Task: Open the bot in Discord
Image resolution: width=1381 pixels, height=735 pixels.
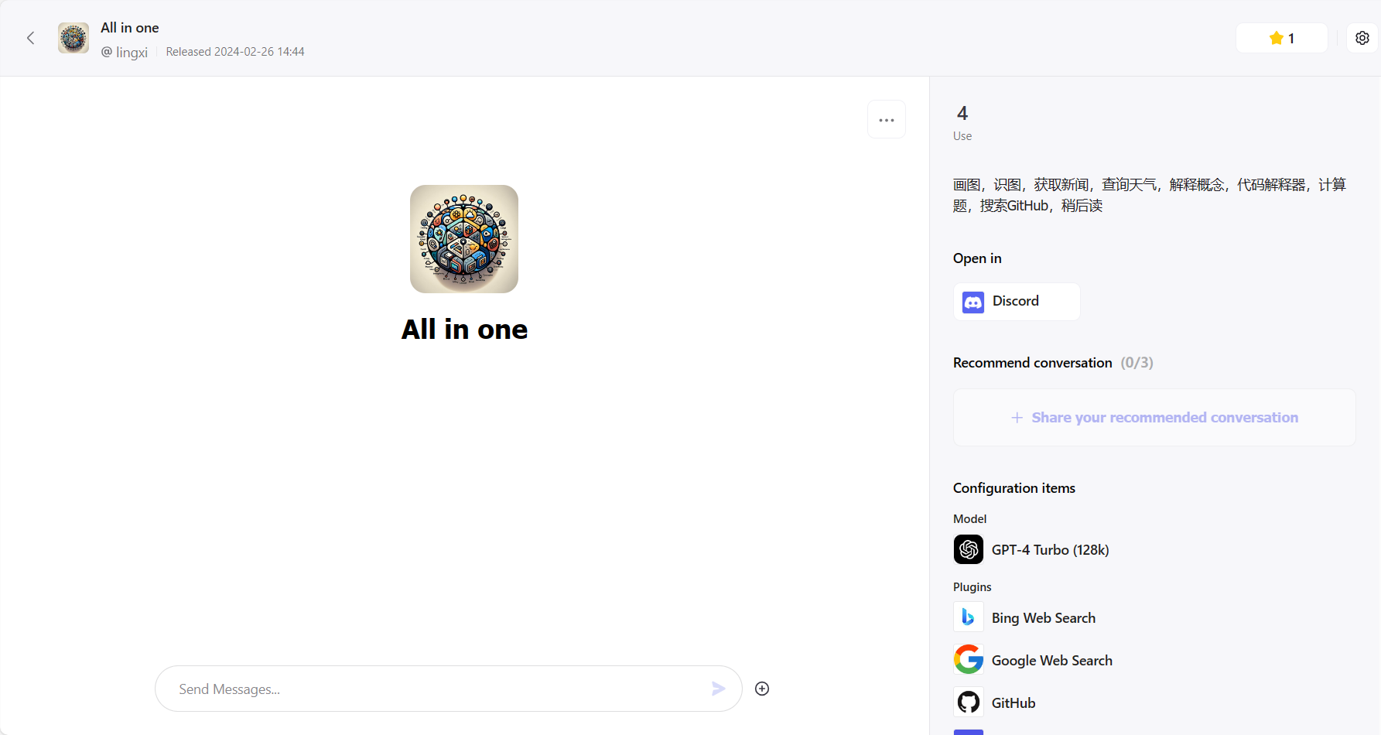Action: pos(1017,302)
